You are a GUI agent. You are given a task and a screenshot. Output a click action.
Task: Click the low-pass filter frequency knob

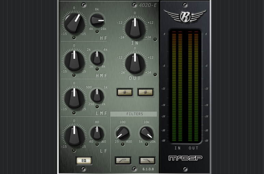pyautogui.click(x=147, y=133)
